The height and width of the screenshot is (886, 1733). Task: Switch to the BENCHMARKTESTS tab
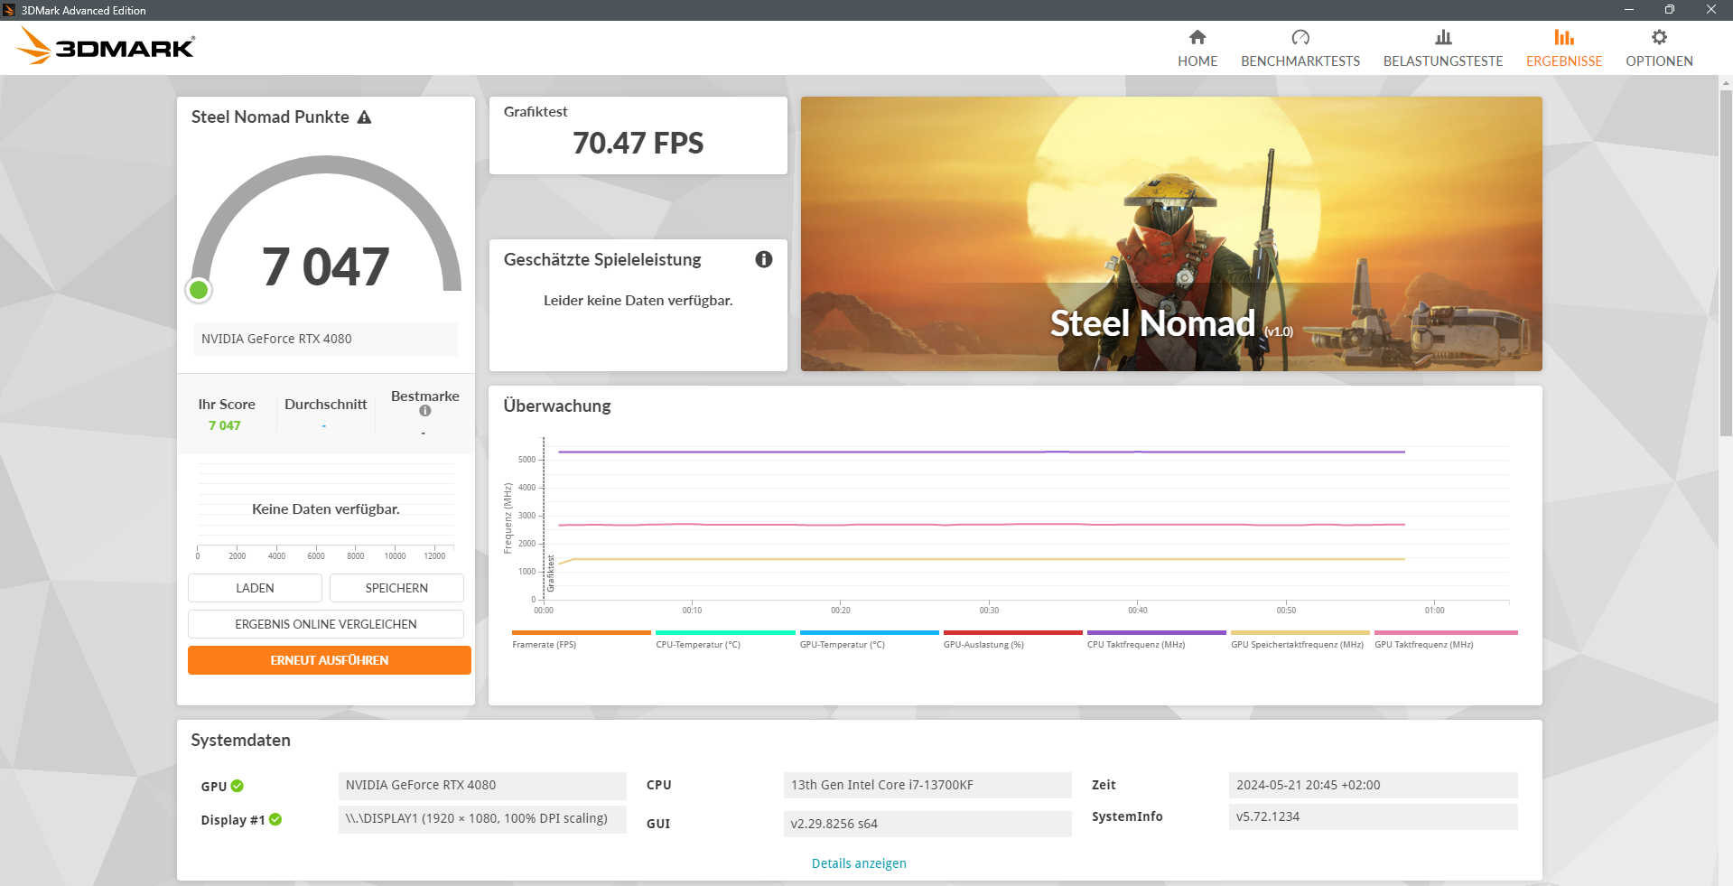point(1300,48)
